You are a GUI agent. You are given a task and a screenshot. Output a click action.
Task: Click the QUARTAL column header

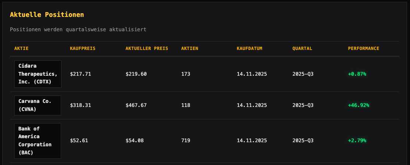[302, 49]
